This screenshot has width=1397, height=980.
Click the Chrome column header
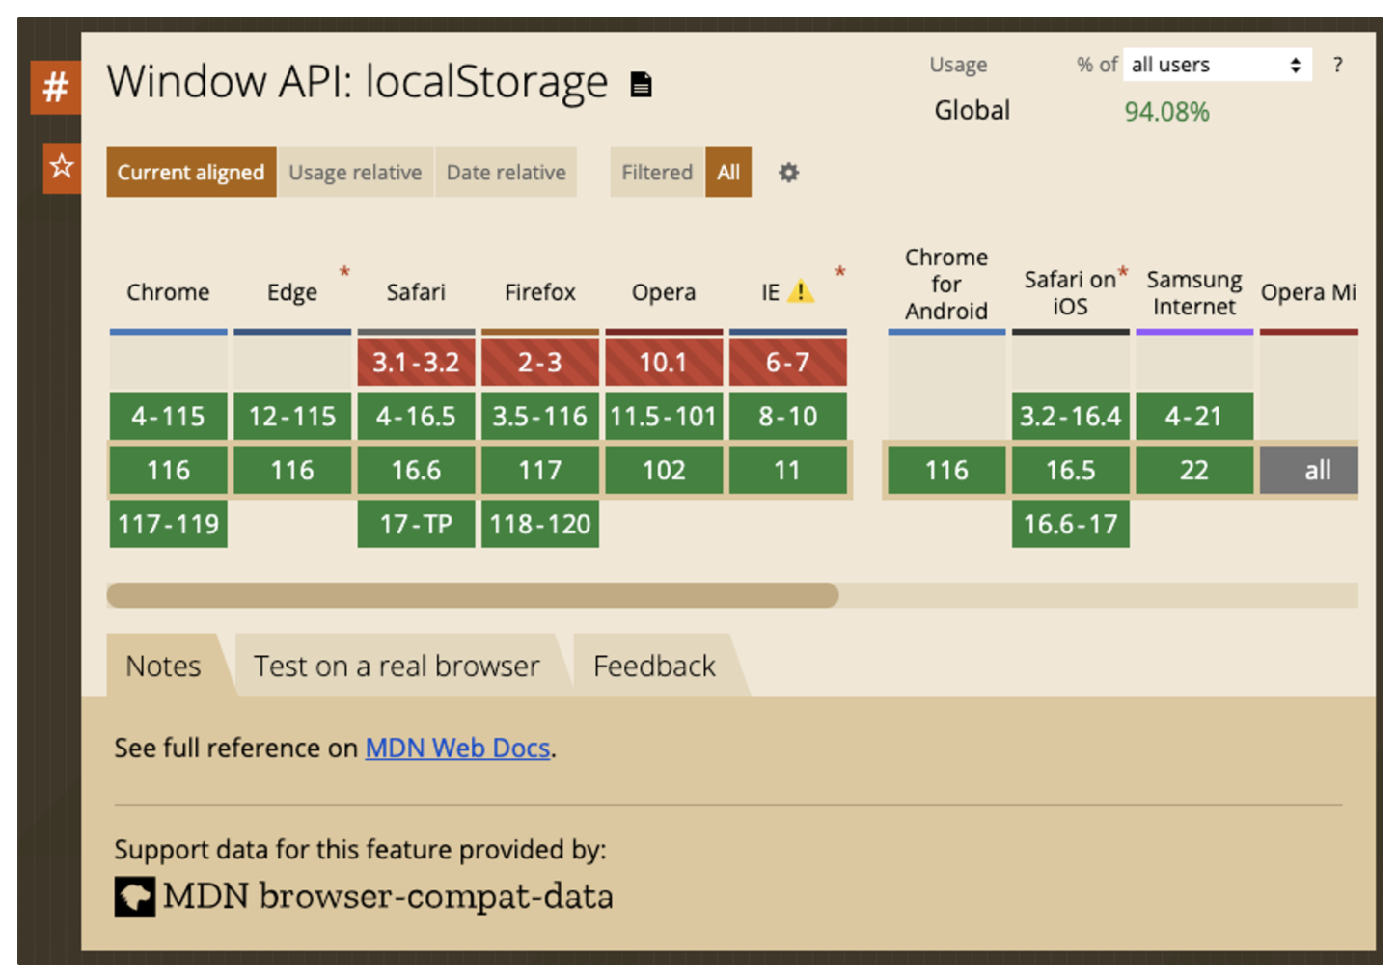click(x=168, y=292)
